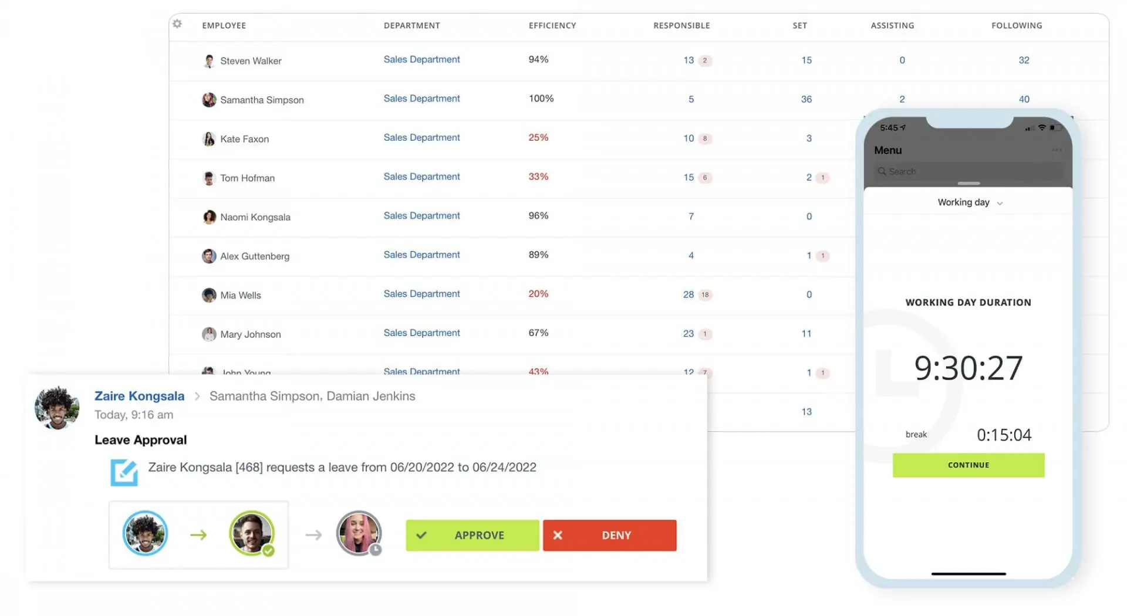This screenshot has width=1127, height=616.
Task: Open the ellipsis menu on the phone screen
Action: pos(1058,150)
